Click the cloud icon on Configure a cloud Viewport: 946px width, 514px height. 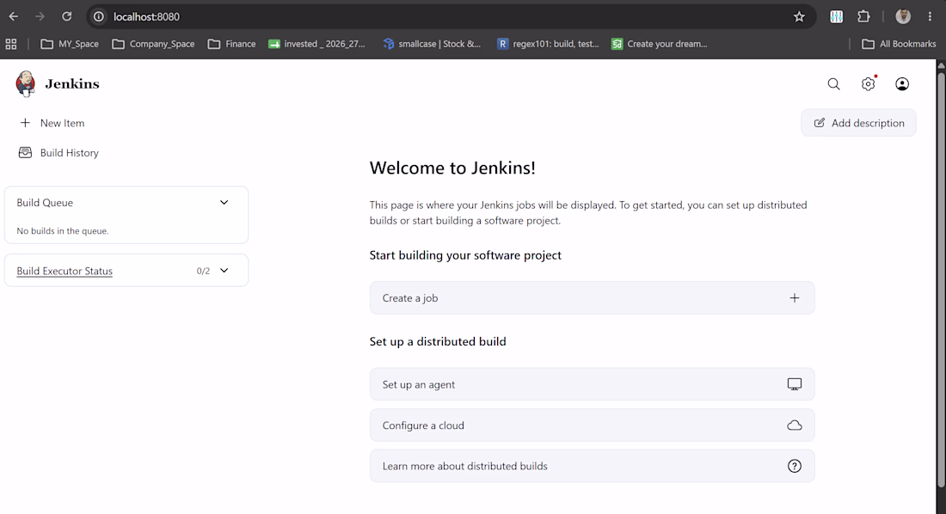point(795,425)
